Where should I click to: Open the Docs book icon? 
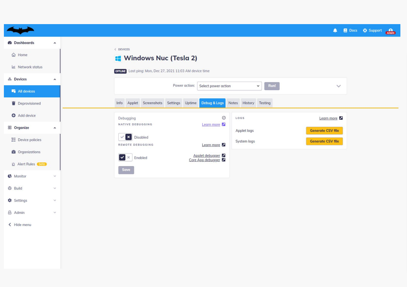pos(345,30)
